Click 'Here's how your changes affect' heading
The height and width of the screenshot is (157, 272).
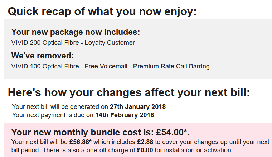tap(129, 92)
